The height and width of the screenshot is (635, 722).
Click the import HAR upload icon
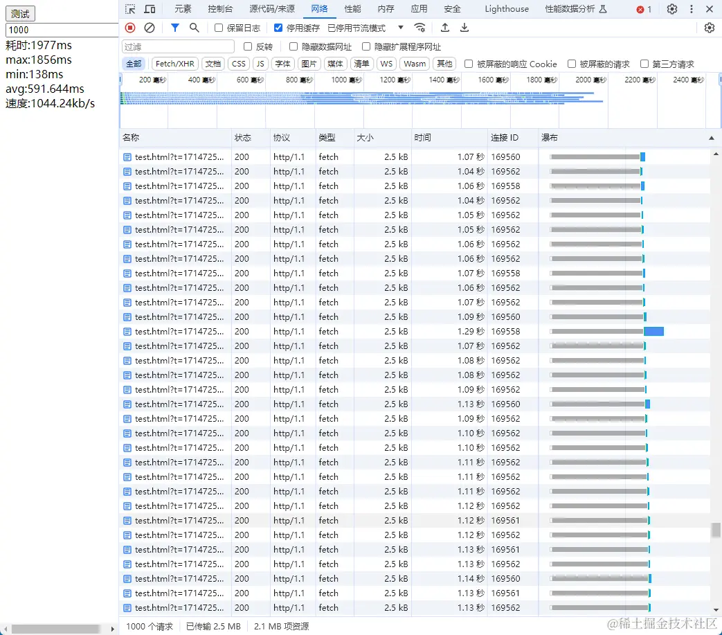[x=445, y=28]
